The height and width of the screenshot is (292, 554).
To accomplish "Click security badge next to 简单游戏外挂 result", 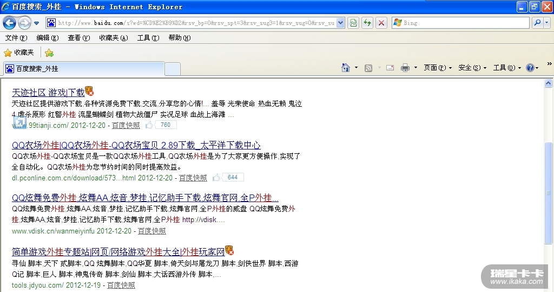I will tap(229, 250).
